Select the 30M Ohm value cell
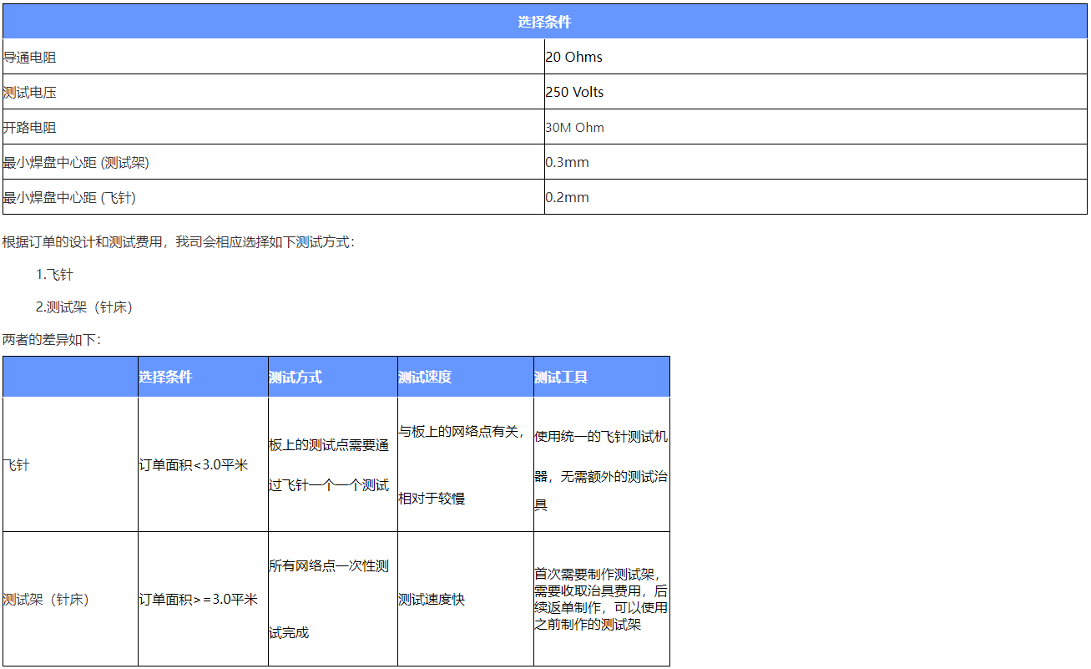1091x669 pixels. [x=574, y=128]
